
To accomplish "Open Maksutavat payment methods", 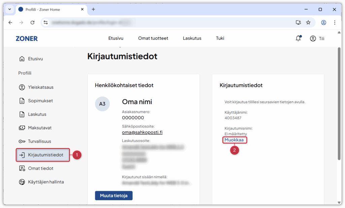I will tap(39, 128).
